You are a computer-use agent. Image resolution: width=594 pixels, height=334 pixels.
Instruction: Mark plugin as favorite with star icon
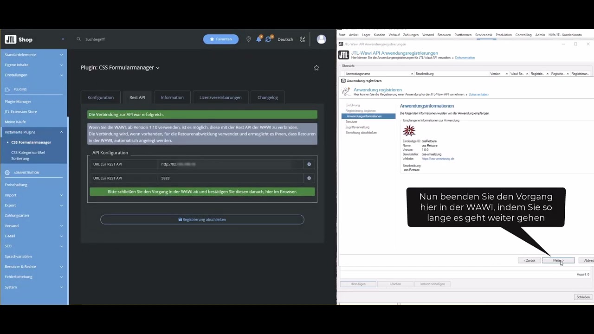pos(316,68)
